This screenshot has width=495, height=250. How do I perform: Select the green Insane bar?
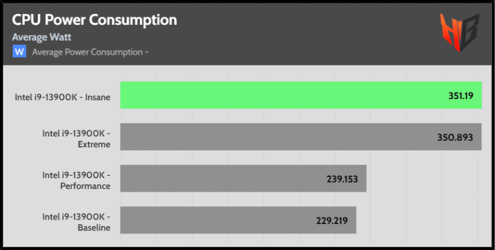tap(301, 95)
